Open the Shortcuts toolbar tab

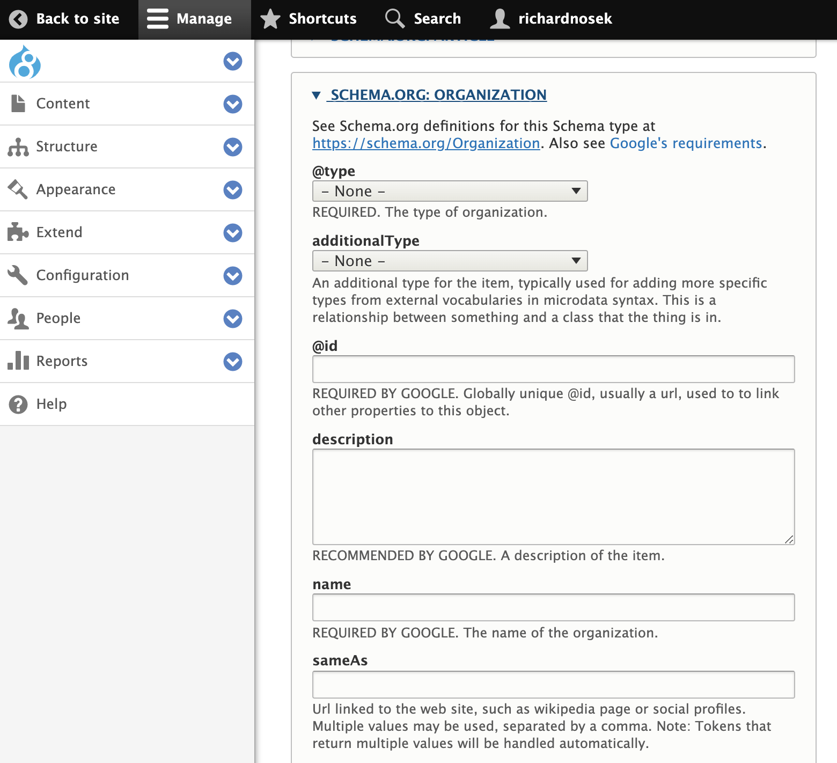tap(322, 19)
